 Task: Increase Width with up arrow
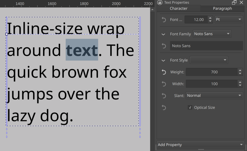(240, 82)
